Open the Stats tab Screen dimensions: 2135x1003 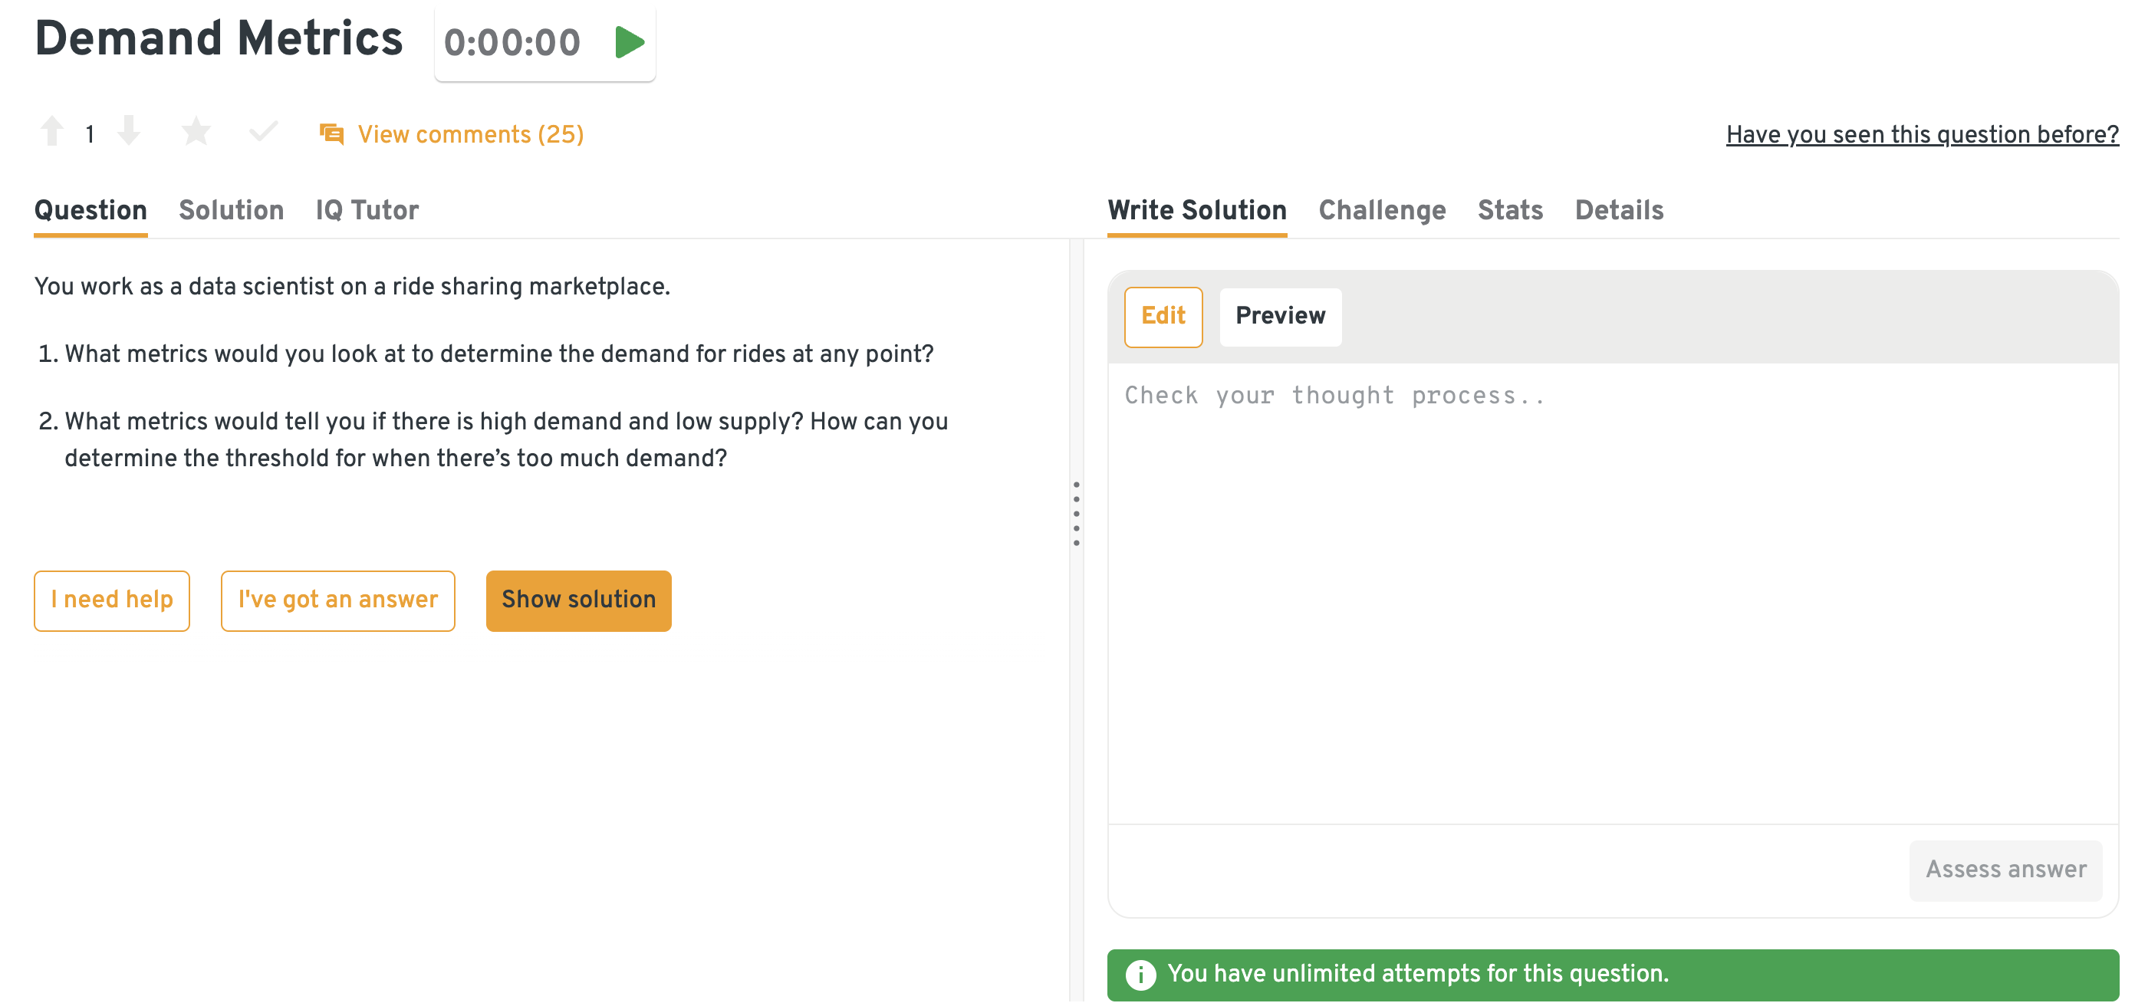click(x=1509, y=211)
